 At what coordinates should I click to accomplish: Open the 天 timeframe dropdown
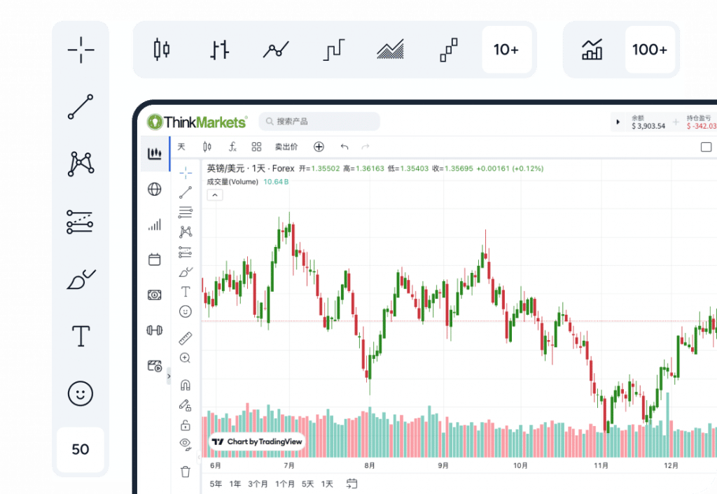pyautogui.click(x=181, y=146)
